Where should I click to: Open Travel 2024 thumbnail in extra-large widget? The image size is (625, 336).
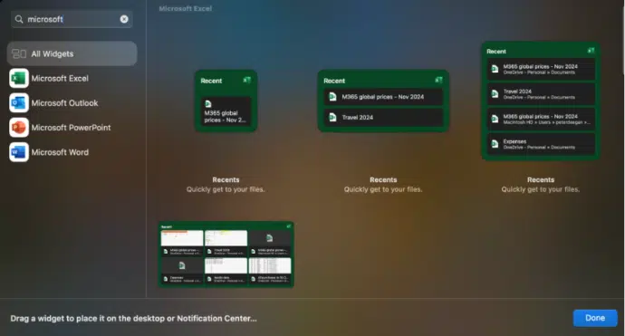coord(226,243)
